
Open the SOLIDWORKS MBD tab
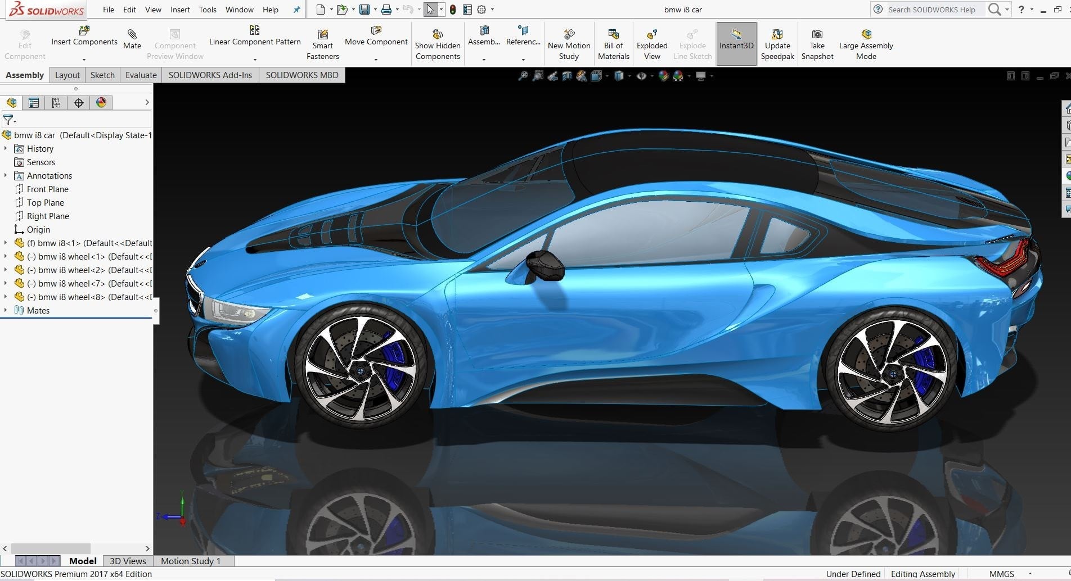coord(302,75)
